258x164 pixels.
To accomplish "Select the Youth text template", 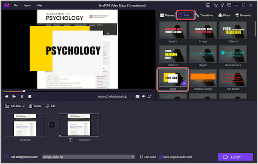I will pyautogui.click(x=173, y=78).
